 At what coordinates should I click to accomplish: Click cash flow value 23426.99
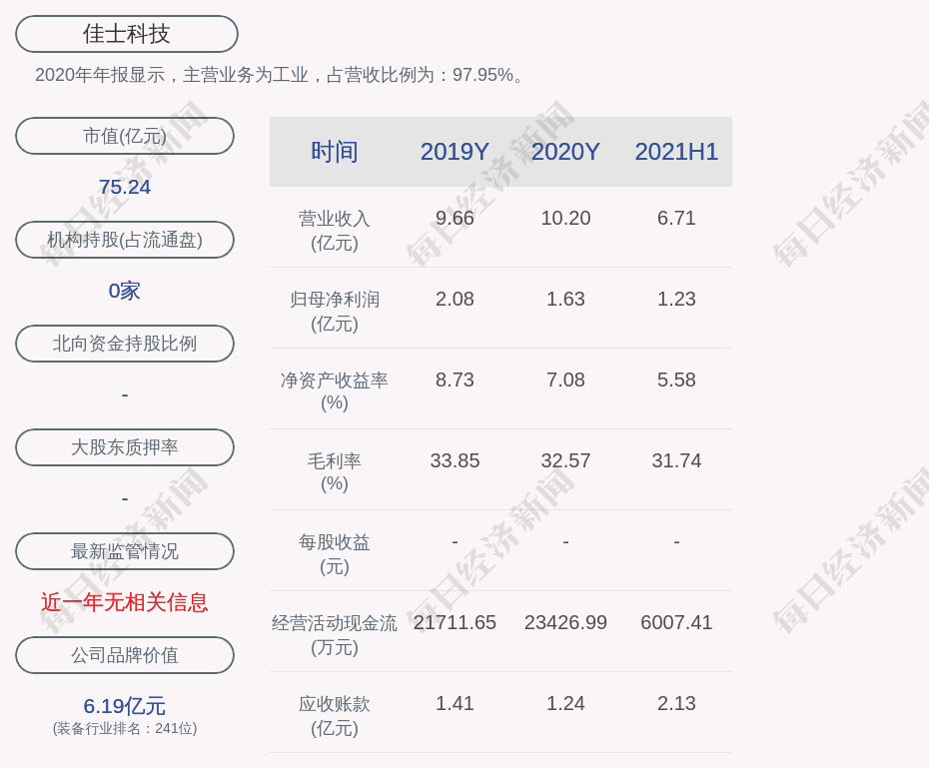(x=565, y=622)
